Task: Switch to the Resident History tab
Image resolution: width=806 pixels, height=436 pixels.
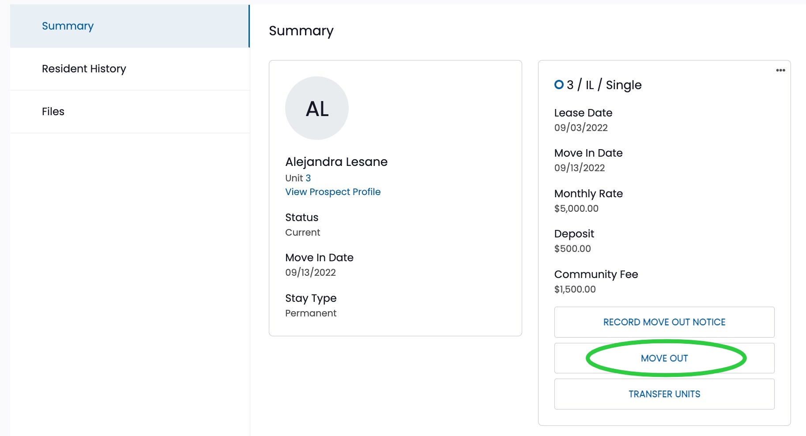Action: coord(84,69)
